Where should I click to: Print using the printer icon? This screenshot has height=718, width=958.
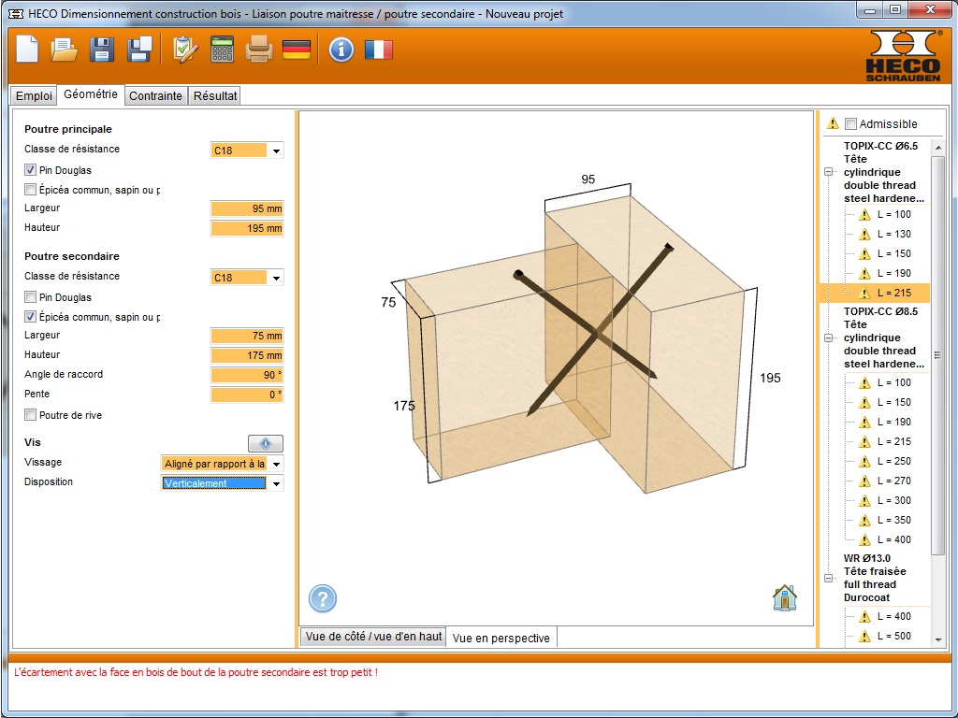coord(258,50)
